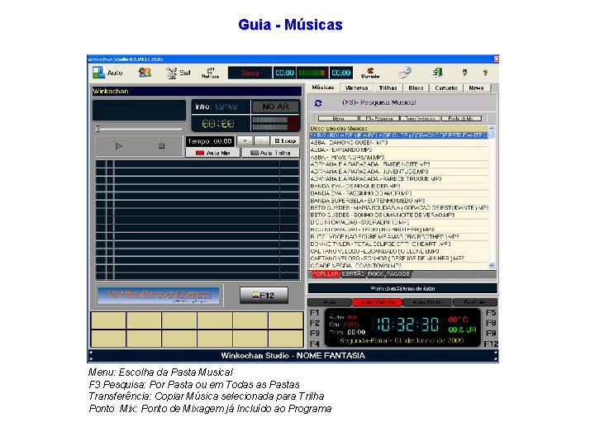Select the PAGODE music folder tab
Screen dimensions: 595x446
[398, 274]
